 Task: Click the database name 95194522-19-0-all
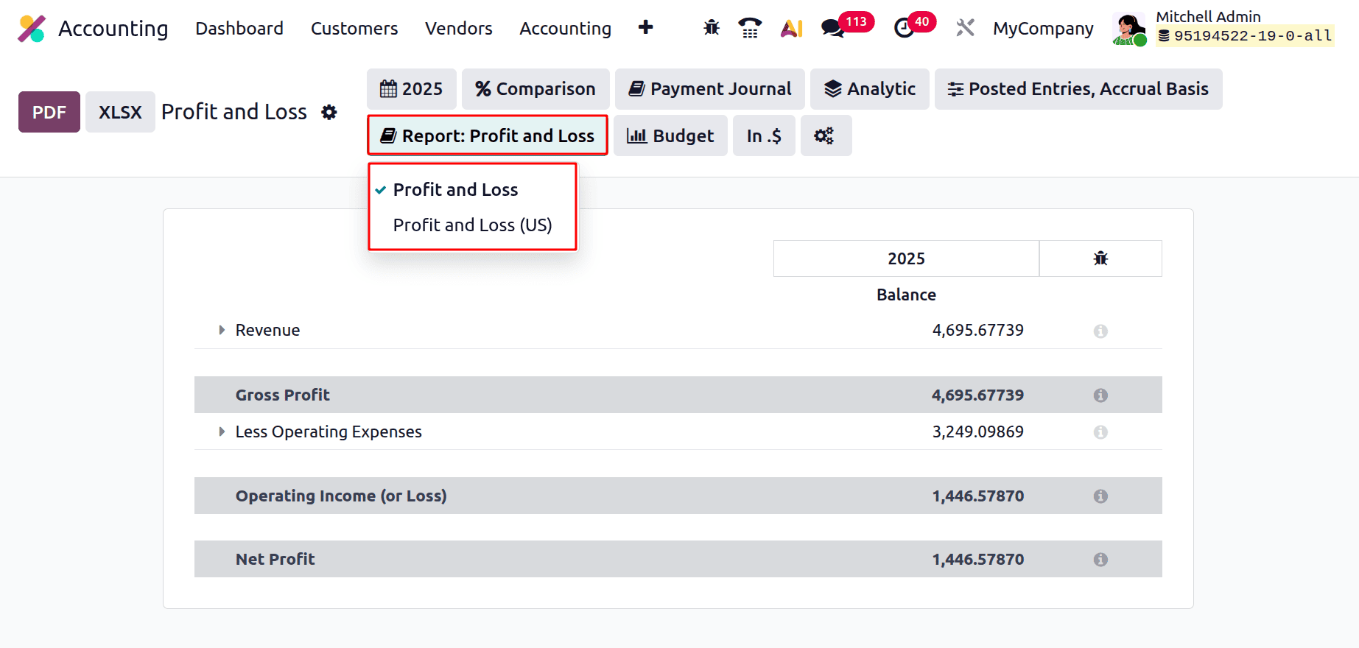tap(1246, 35)
